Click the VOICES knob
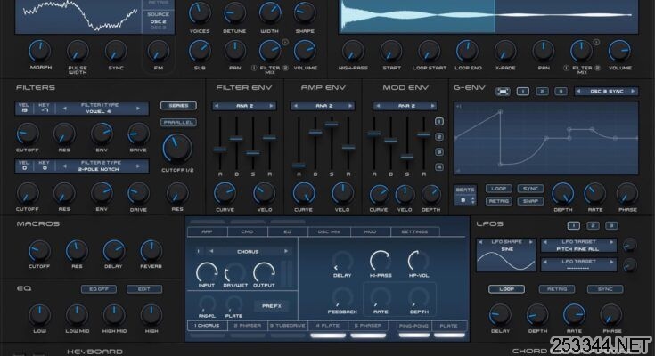 pos(200,12)
